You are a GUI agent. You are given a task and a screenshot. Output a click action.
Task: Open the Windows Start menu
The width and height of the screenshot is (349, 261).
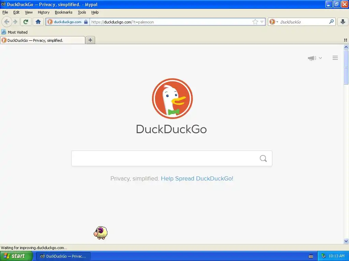(x=16, y=256)
